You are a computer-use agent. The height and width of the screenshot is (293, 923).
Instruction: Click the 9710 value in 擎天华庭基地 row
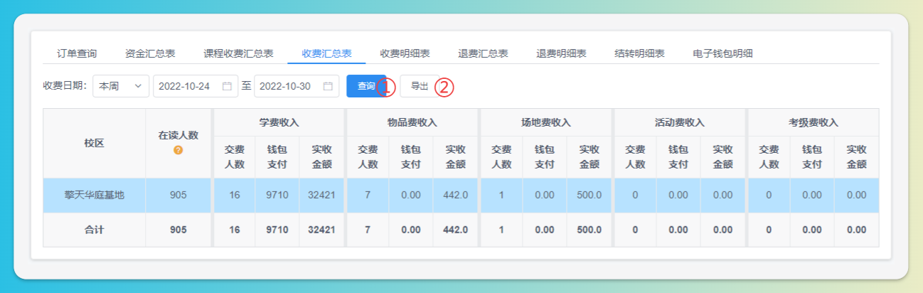277,195
